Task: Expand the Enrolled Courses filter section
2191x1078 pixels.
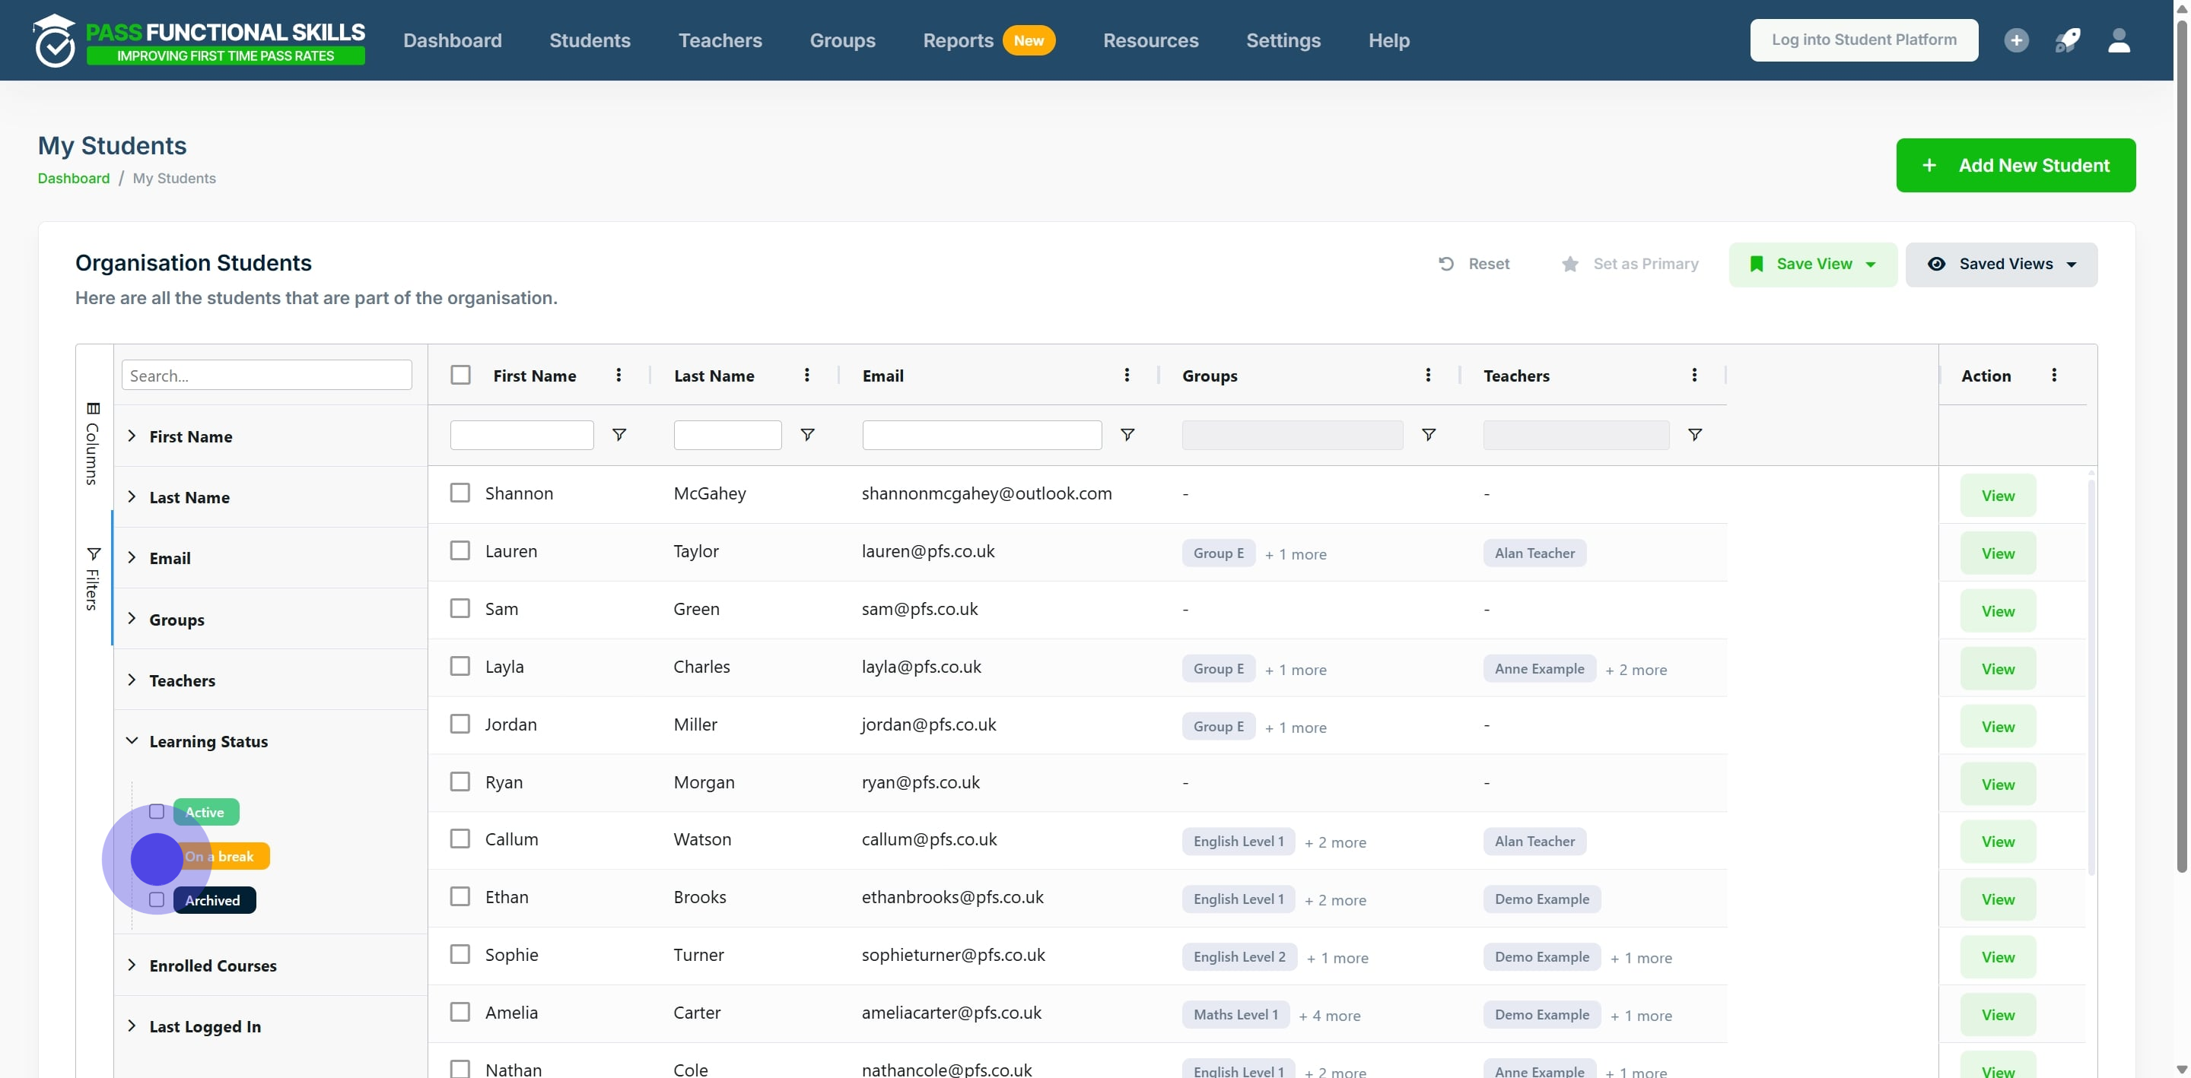Action: click(213, 965)
